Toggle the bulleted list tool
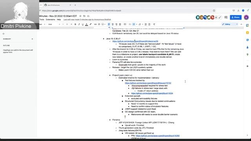The height and width of the screenshot is (141, 251). 134,24
